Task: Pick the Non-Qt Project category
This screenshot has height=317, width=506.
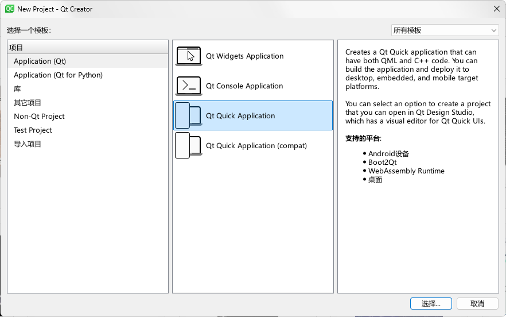Action: (x=39, y=117)
